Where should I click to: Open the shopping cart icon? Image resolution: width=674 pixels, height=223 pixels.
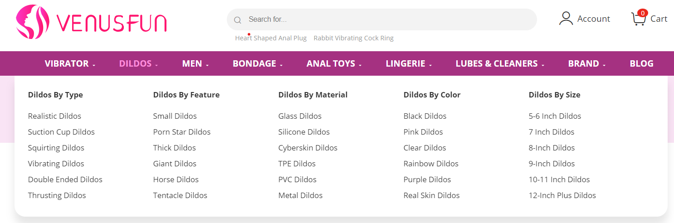[x=638, y=19]
